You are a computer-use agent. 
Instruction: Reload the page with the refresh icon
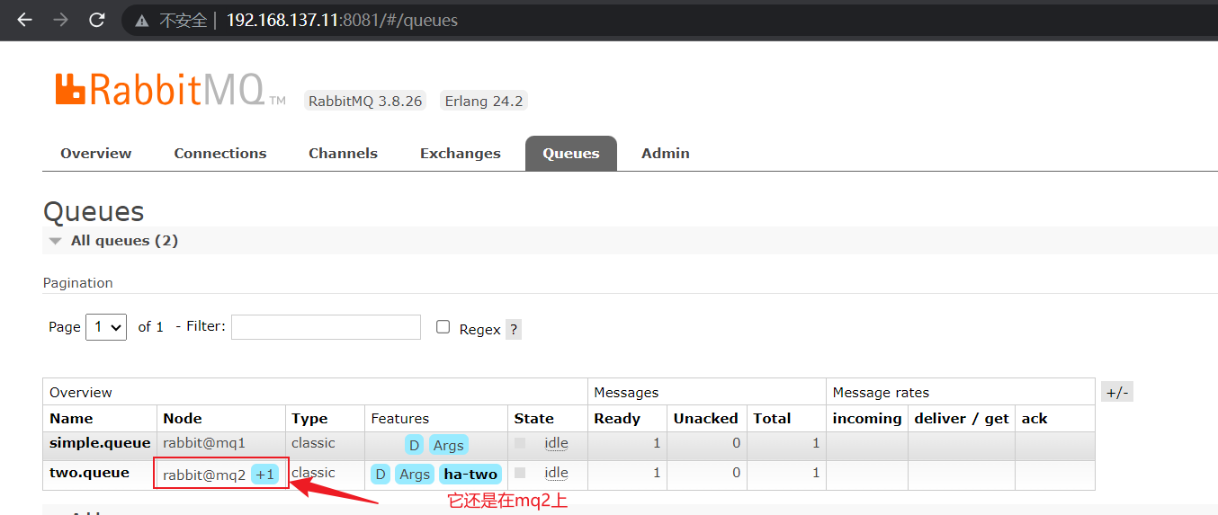[97, 20]
